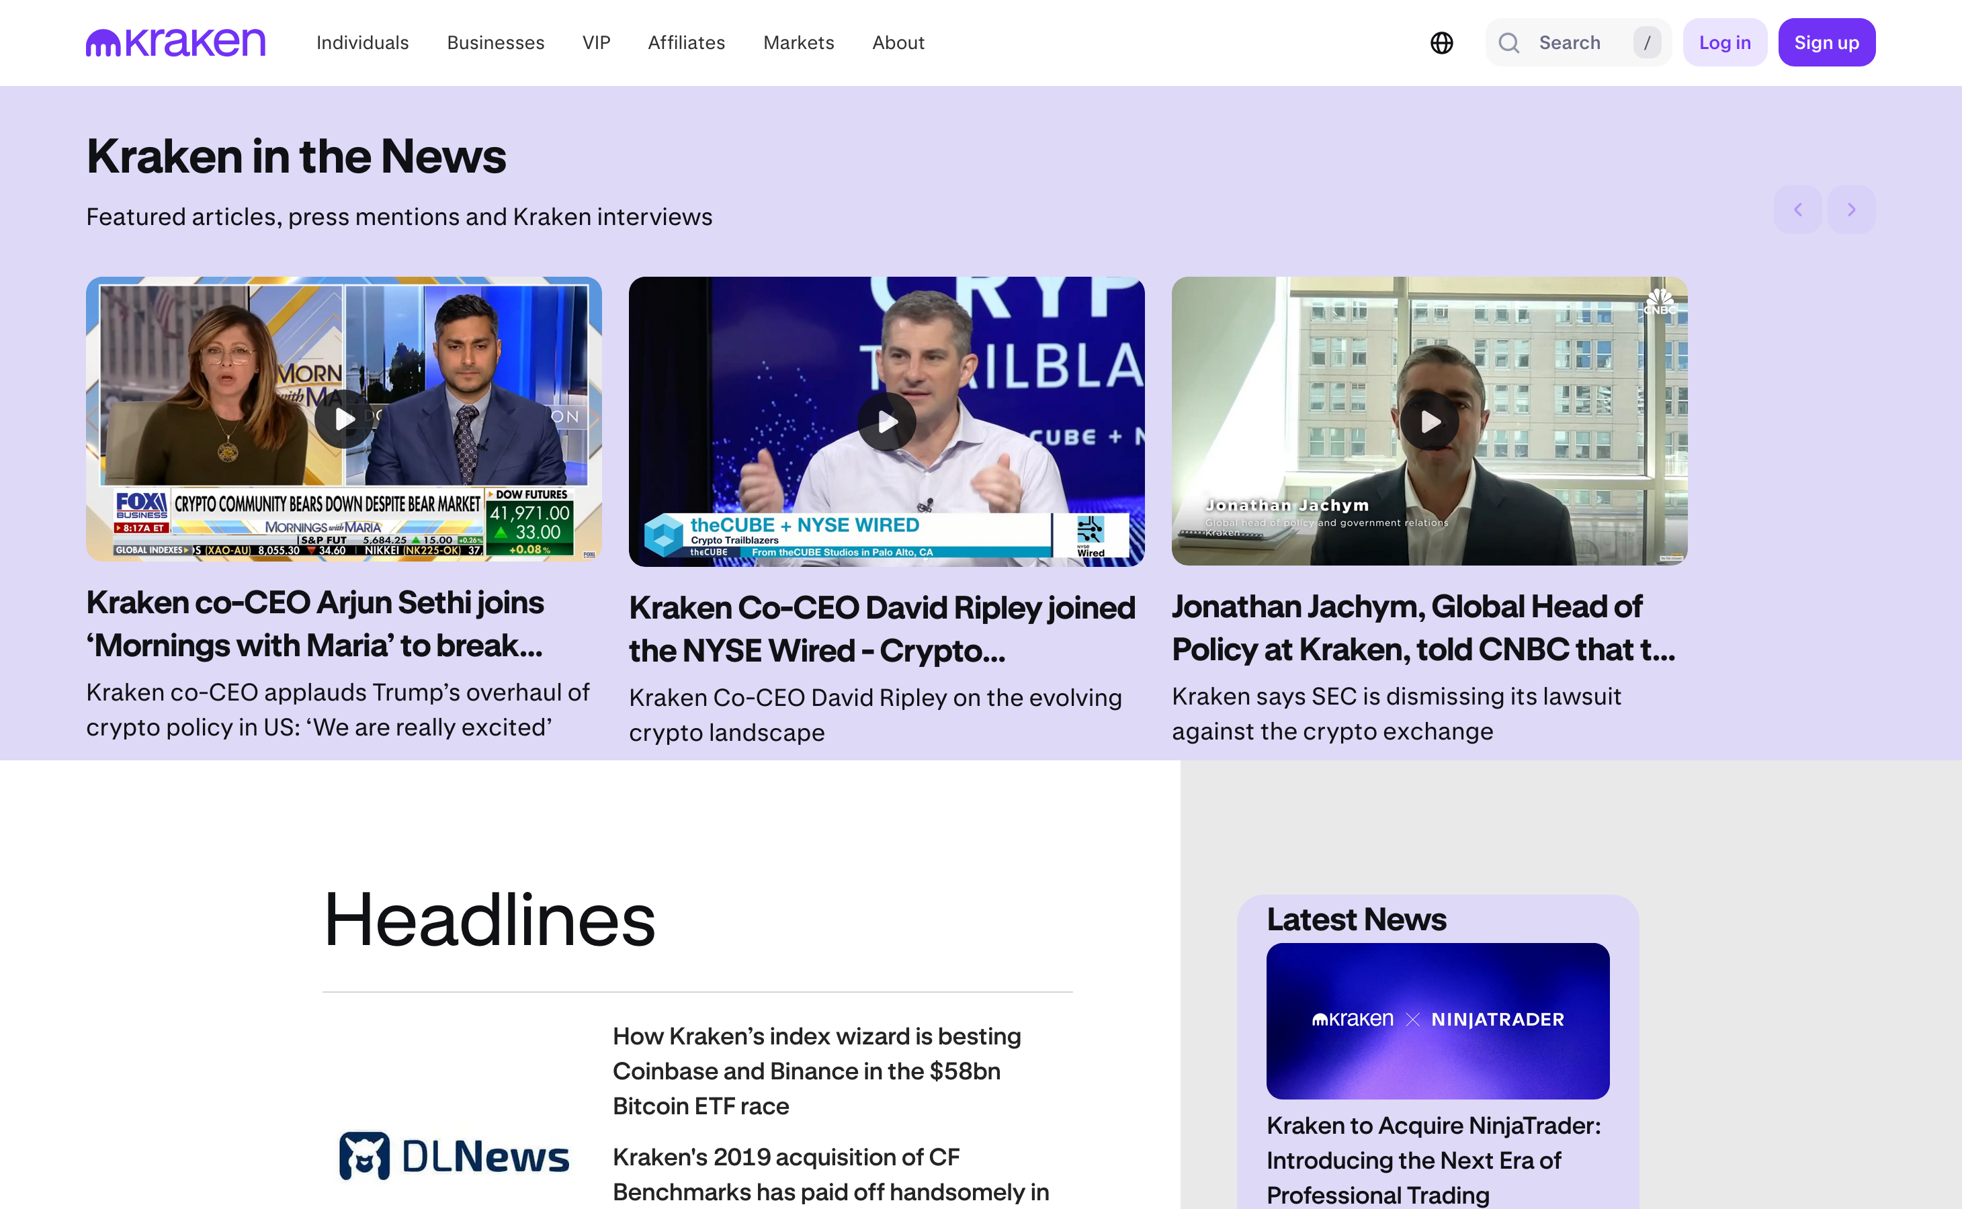Screen dimensions: 1962x1209
Task: Open the Businesses menu
Action: point(496,42)
